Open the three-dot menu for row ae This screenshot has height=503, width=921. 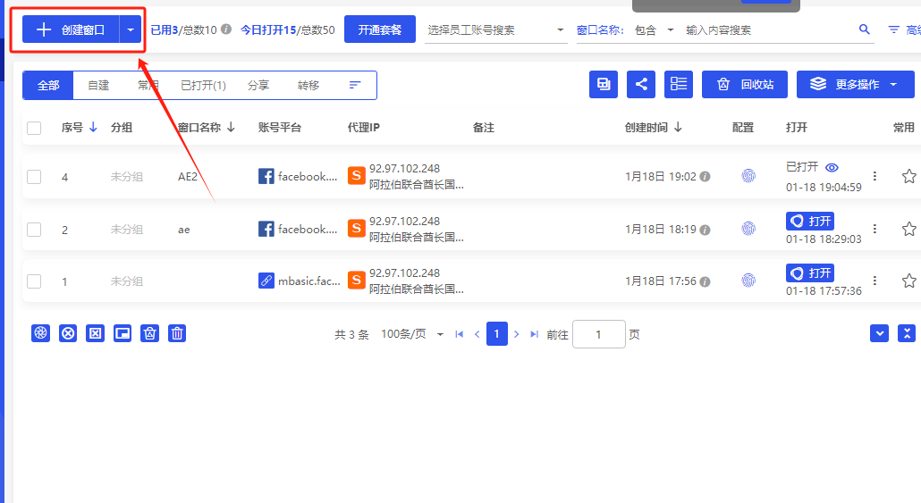875,229
